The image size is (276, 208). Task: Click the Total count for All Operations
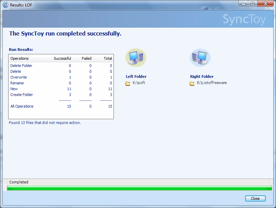pos(110,106)
